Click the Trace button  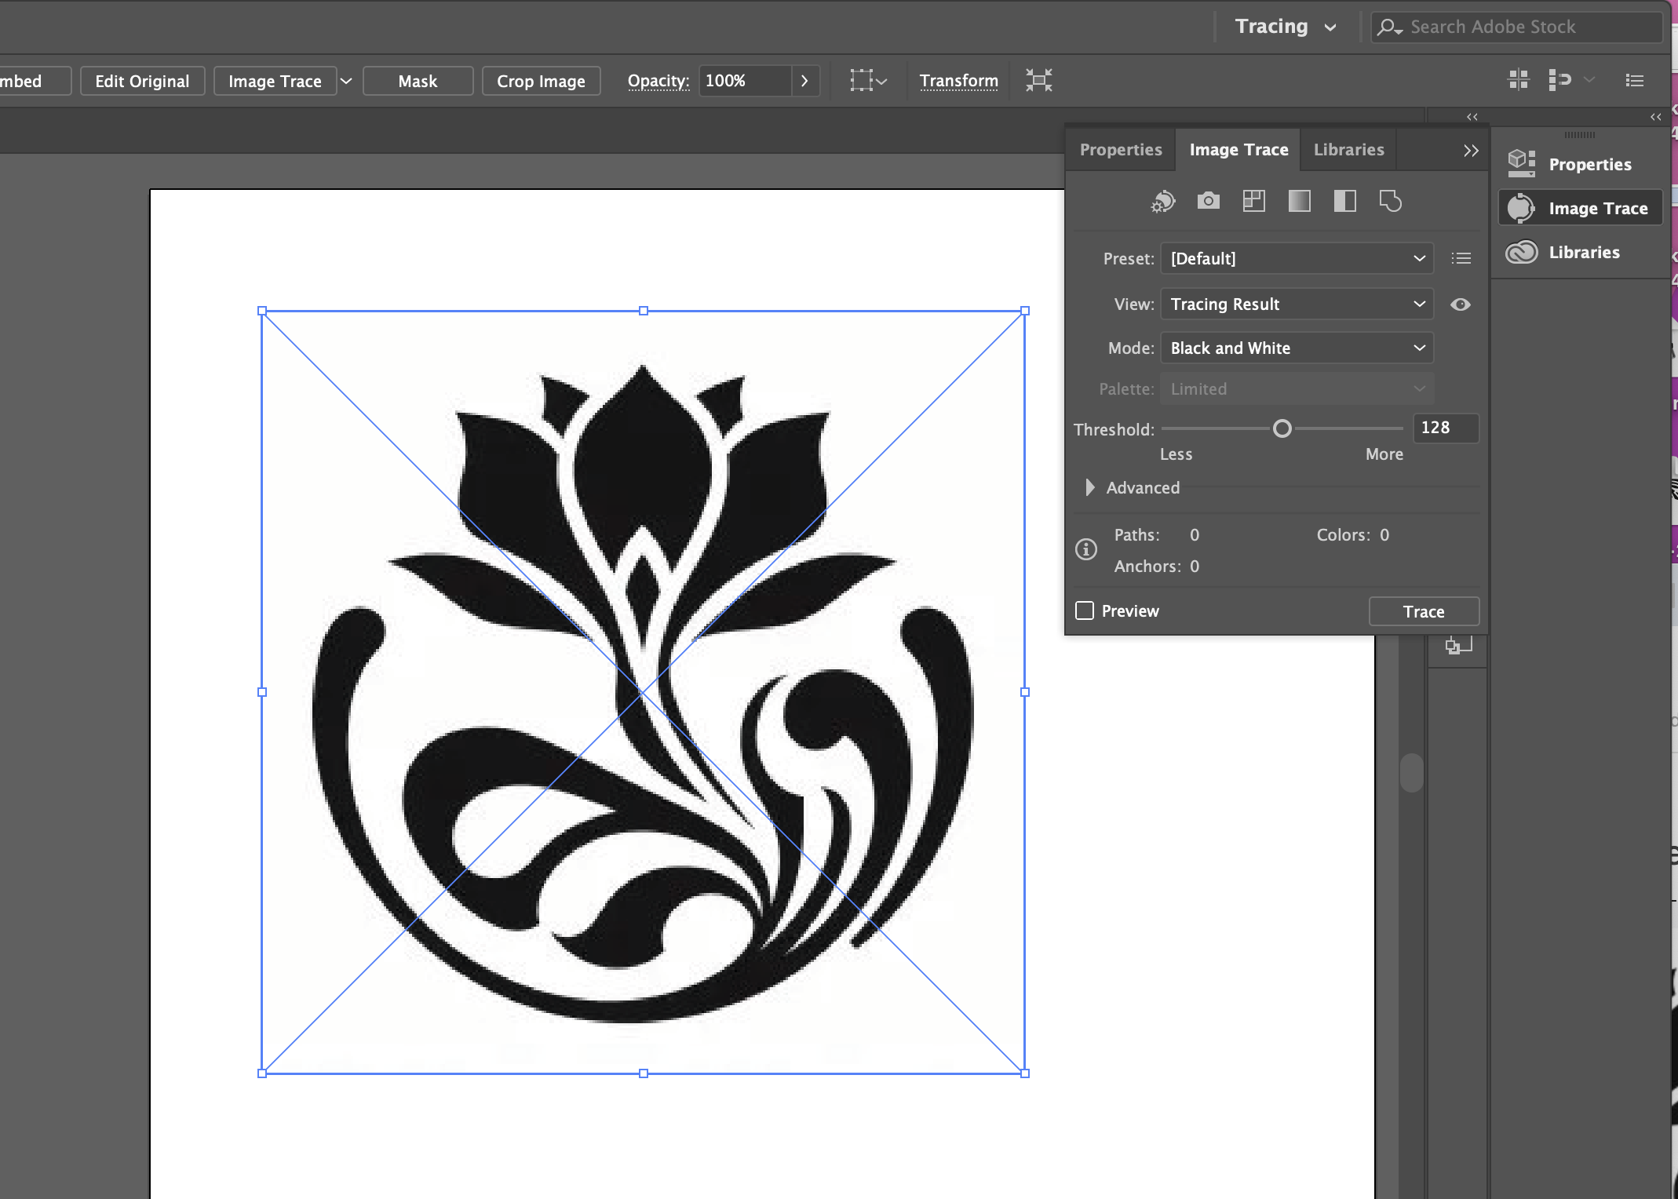pyautogui.click(x=1423, y=611)
